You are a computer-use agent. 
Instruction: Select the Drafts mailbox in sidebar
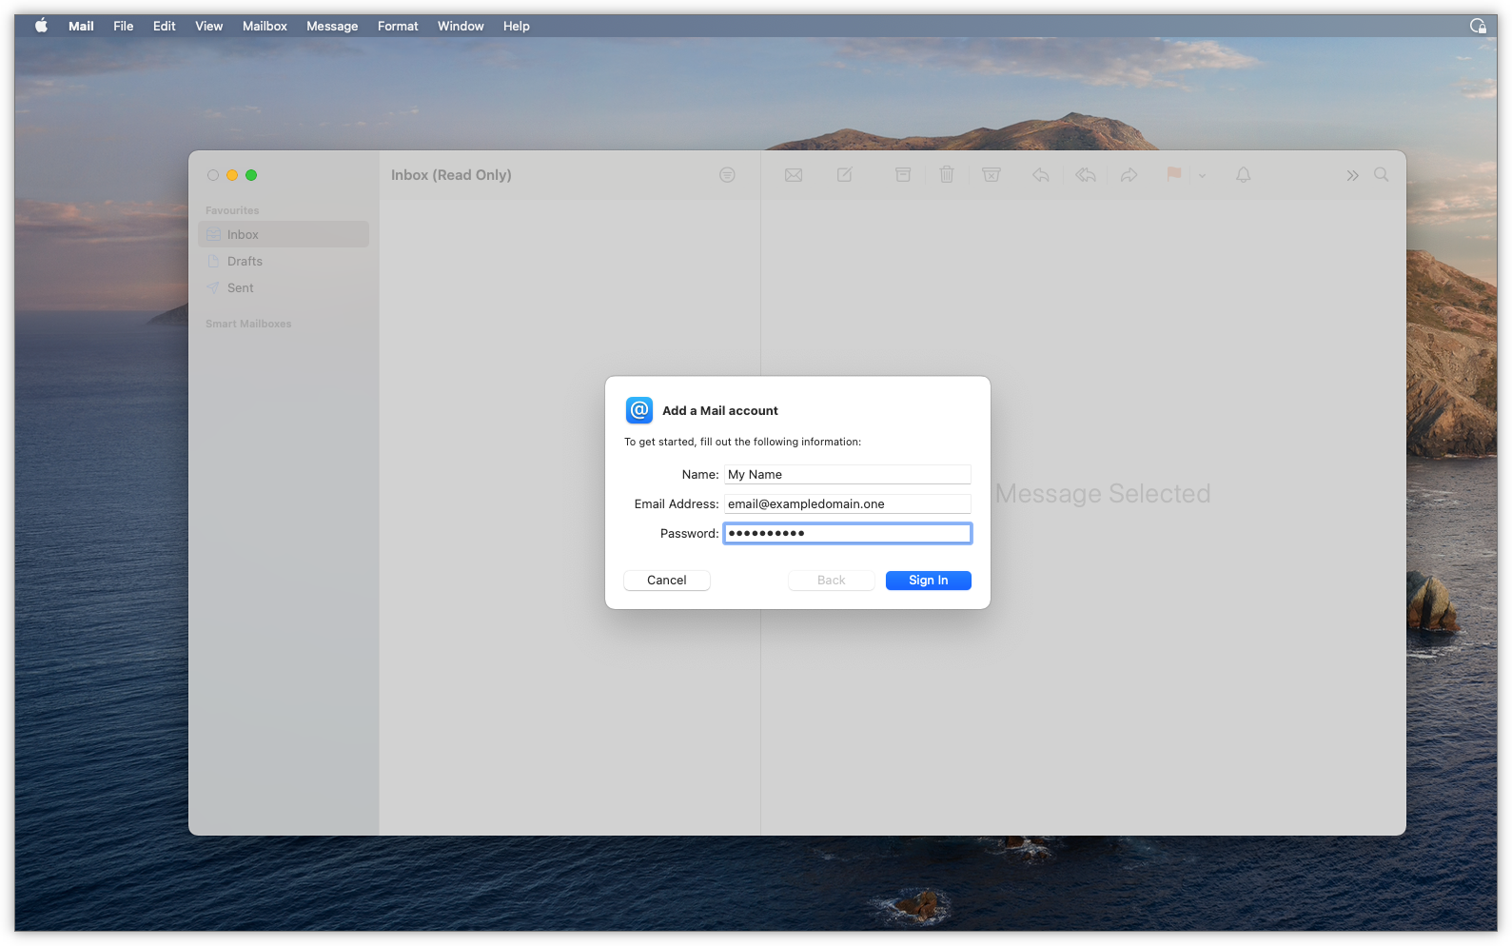point(245,262)
